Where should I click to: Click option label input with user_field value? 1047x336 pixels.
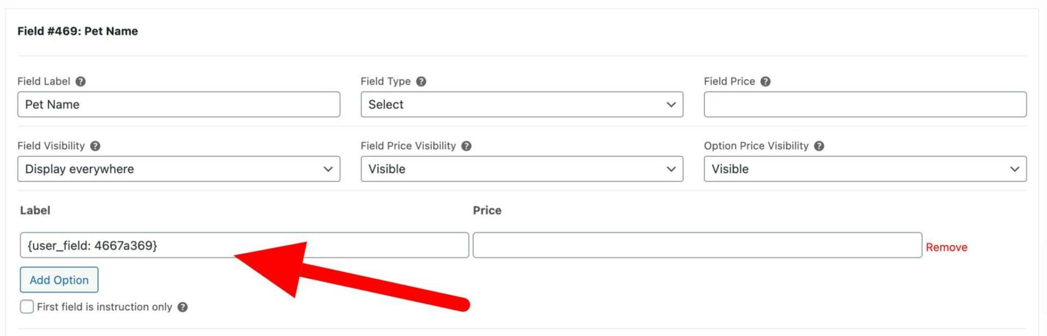point(244,245)
